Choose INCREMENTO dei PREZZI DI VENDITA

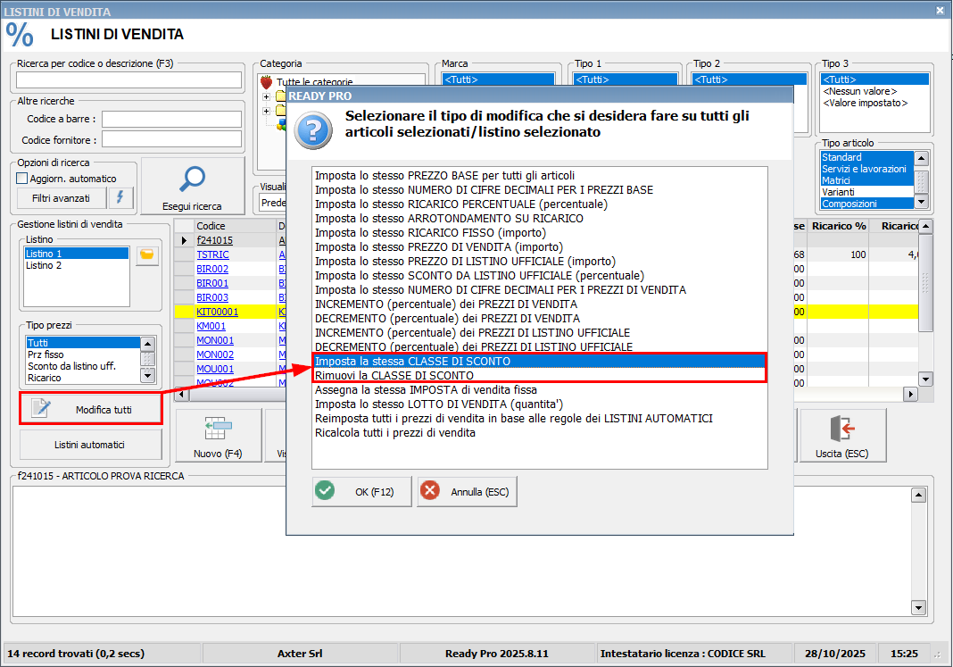tap(446, 304)
